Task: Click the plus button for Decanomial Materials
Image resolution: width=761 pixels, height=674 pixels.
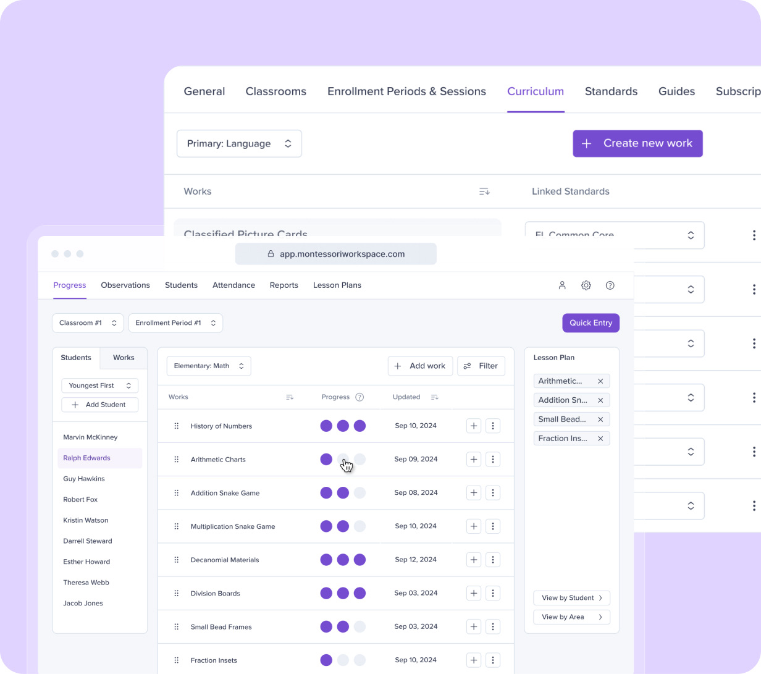Action: [474, 560]
